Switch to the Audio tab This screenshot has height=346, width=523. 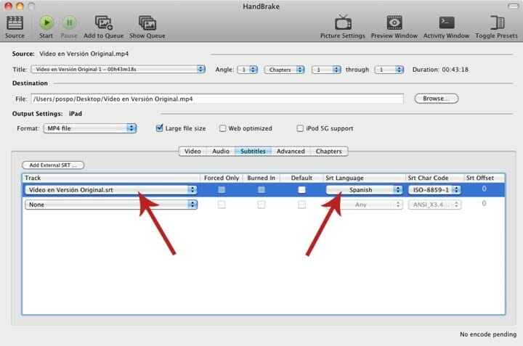click(x=221, y=151)
